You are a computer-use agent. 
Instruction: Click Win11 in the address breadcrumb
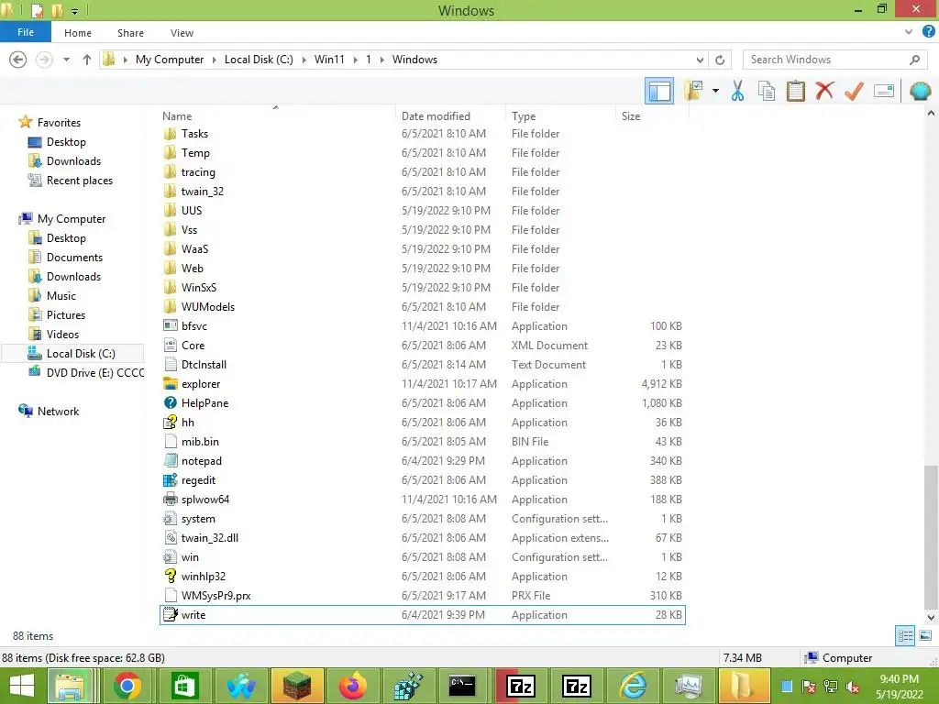(329, 60)
